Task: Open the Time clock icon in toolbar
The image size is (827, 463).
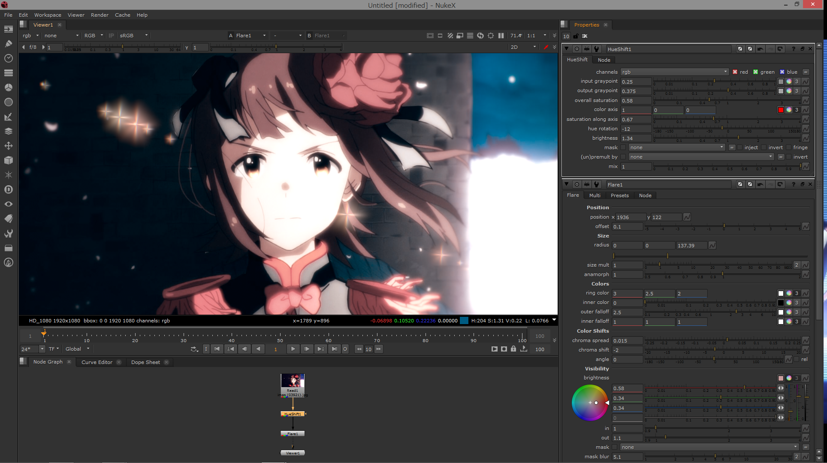Action: (x=8, y=58)
